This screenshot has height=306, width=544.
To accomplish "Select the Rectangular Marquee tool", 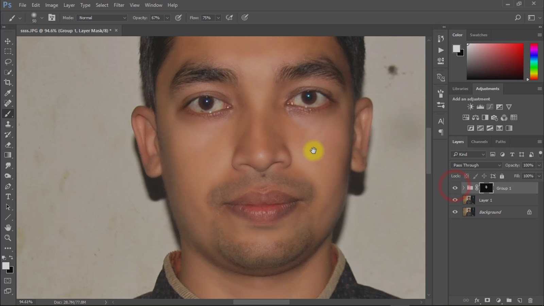I will point(8,51).
